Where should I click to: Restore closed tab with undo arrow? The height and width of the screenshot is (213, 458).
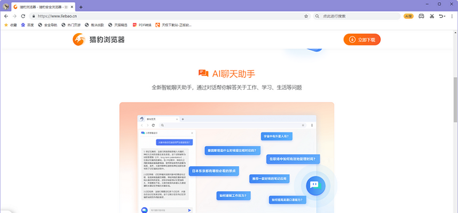pos(441,17)
